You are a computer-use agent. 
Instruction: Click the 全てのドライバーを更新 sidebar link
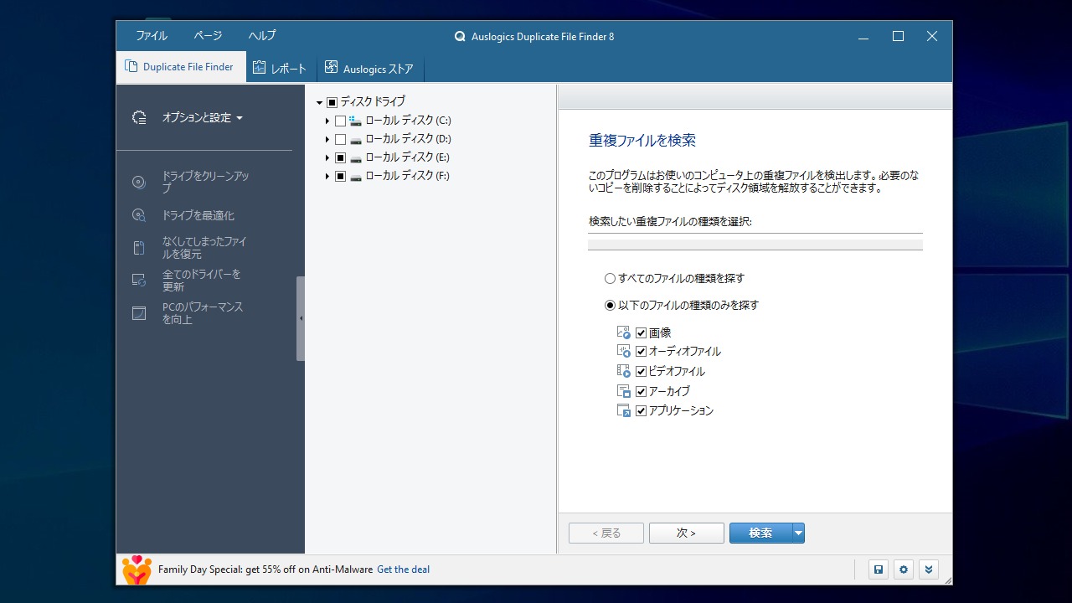coord(201,281)
